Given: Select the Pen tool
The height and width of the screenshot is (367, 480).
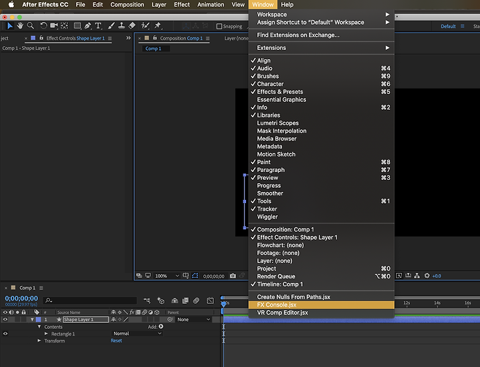Looking at the screenshot, I should tap(88, 26).
